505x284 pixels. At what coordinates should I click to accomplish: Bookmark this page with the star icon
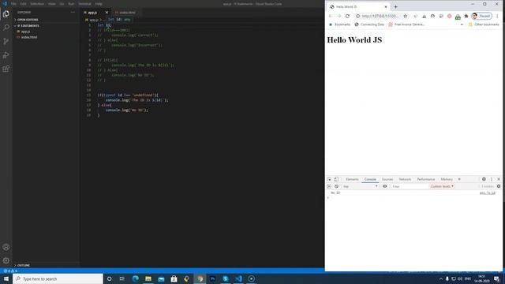[x=405, y=16]
